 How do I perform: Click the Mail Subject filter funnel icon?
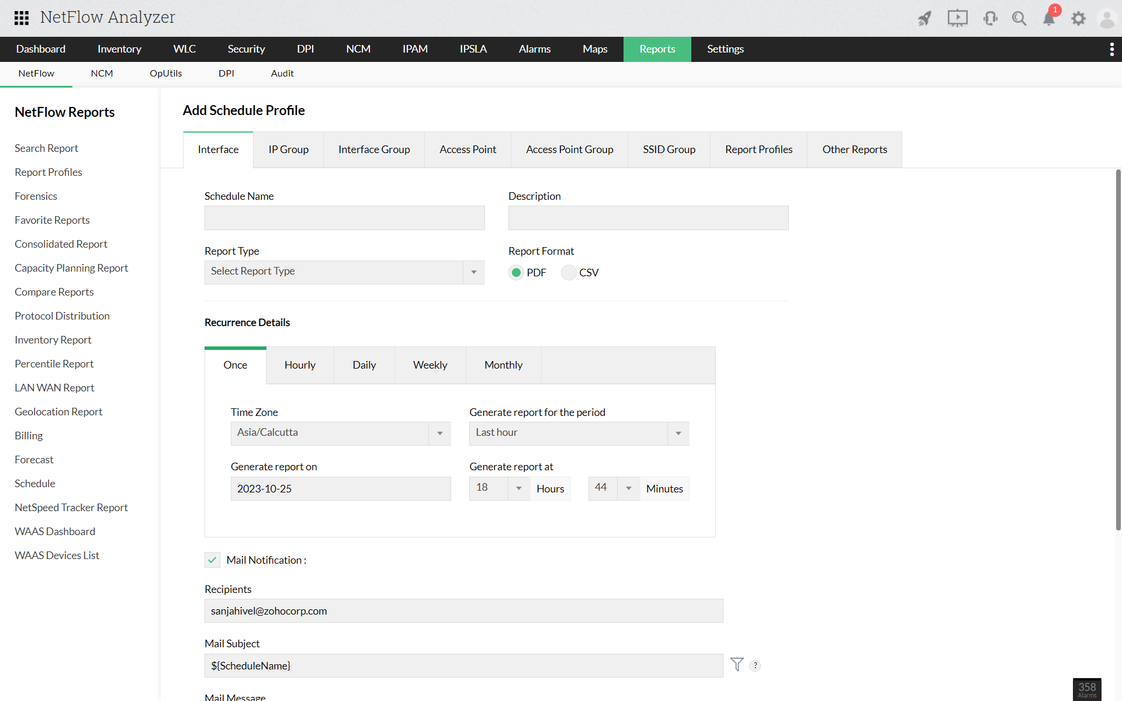(x=737, y=665)
